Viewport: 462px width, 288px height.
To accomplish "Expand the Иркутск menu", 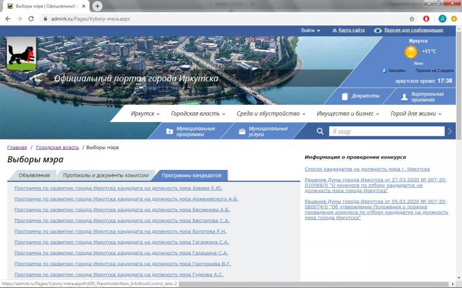I will pos(146,113).
